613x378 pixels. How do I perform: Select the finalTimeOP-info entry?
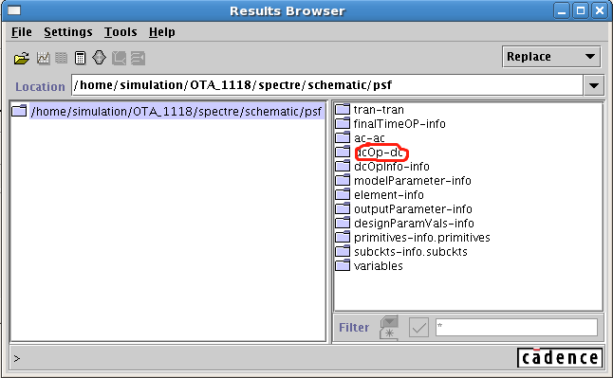coord(399,124)
